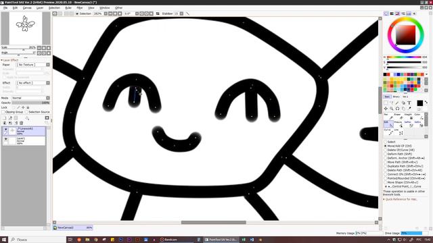This screenshot has width=433, height=243.
Task: Choose Move/Add CP (Ctrl) option
Action: 386,146
